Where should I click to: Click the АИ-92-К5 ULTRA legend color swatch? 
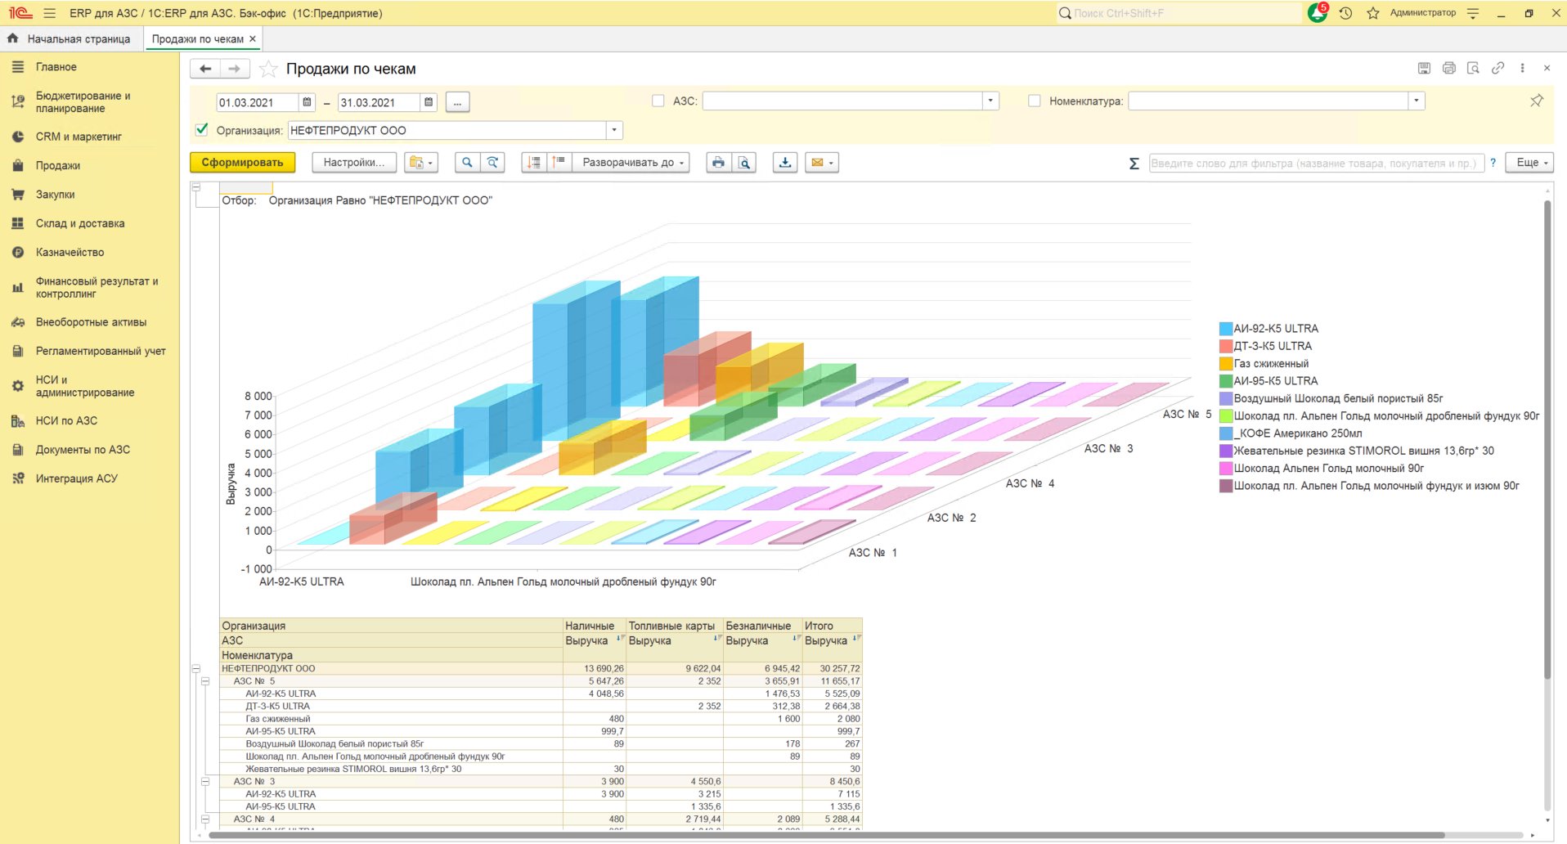[1226, 329]
